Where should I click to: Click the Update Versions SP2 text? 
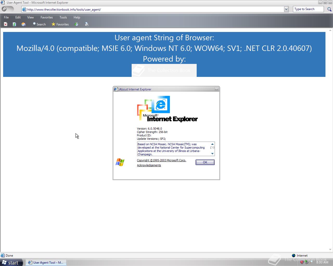151,139
